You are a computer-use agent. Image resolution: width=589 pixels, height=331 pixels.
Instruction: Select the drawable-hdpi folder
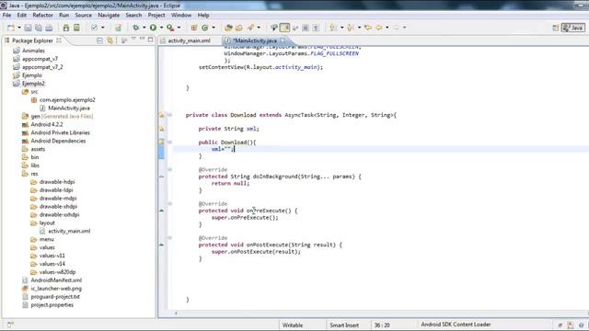pyautogui.click(x=57, y=182)
